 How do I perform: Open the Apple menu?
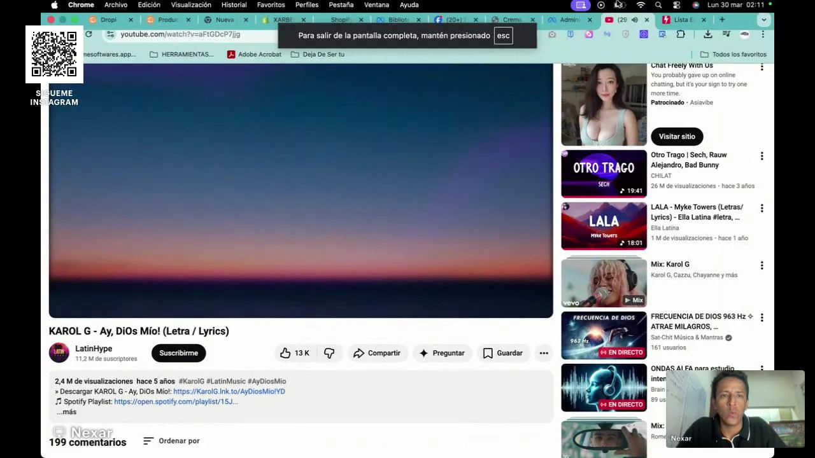tap(54, 5)
